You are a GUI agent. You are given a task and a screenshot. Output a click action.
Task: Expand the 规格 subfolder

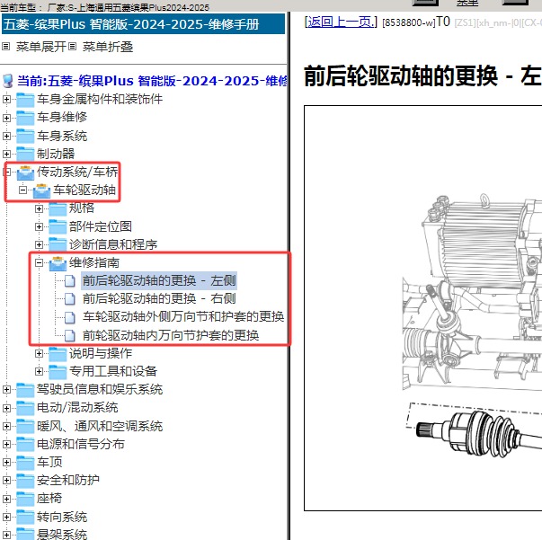[x=39, y=208]
